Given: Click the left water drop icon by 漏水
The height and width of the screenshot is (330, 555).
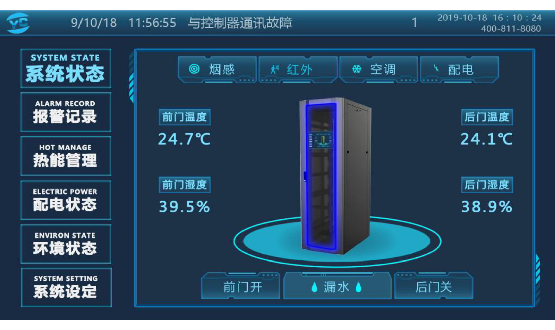Looking at the screenshot, I should click(x=315, y=287).
